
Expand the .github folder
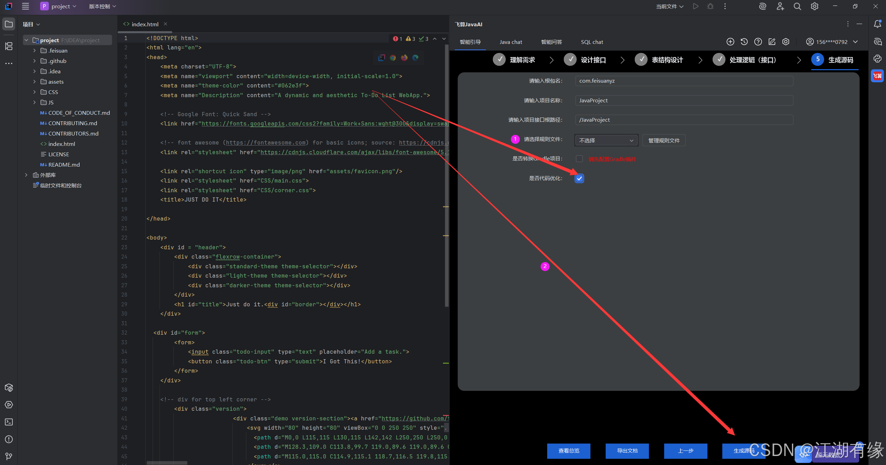click(34, 61)
